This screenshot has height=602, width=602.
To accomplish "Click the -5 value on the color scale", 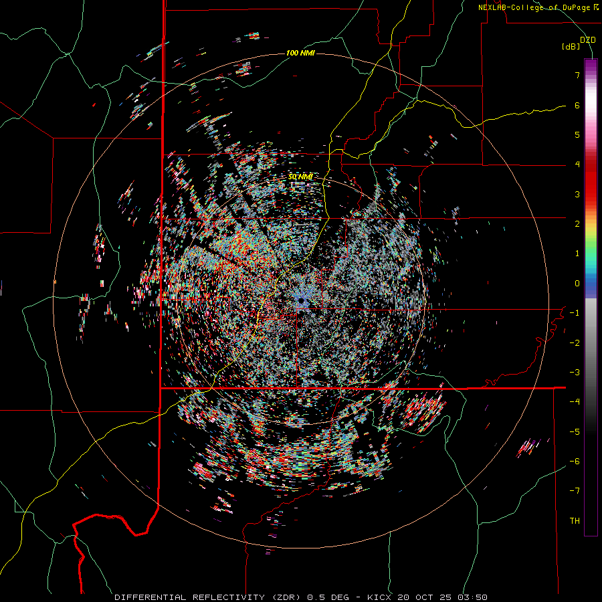I will tap(575, 432).
